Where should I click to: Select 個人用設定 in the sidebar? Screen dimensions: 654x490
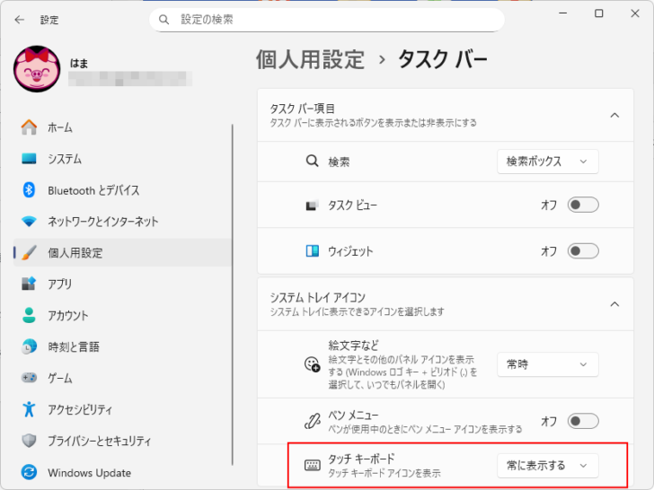[x=122, y=252]
